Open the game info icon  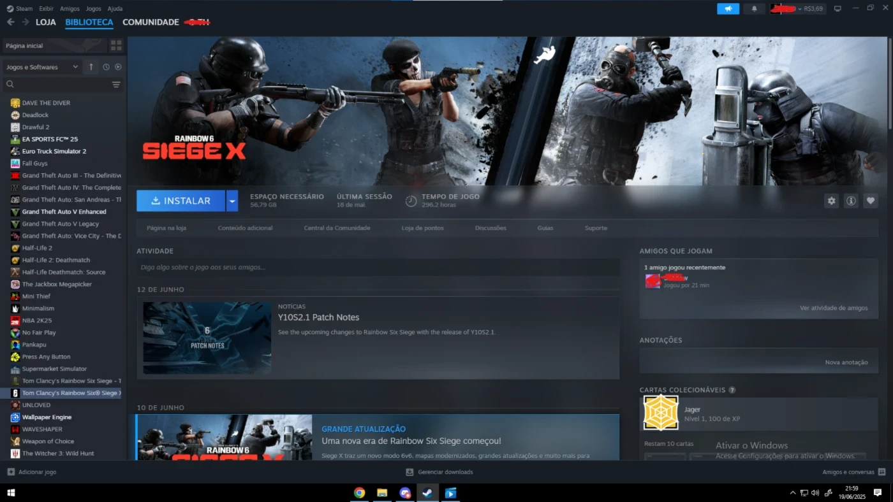851,201
